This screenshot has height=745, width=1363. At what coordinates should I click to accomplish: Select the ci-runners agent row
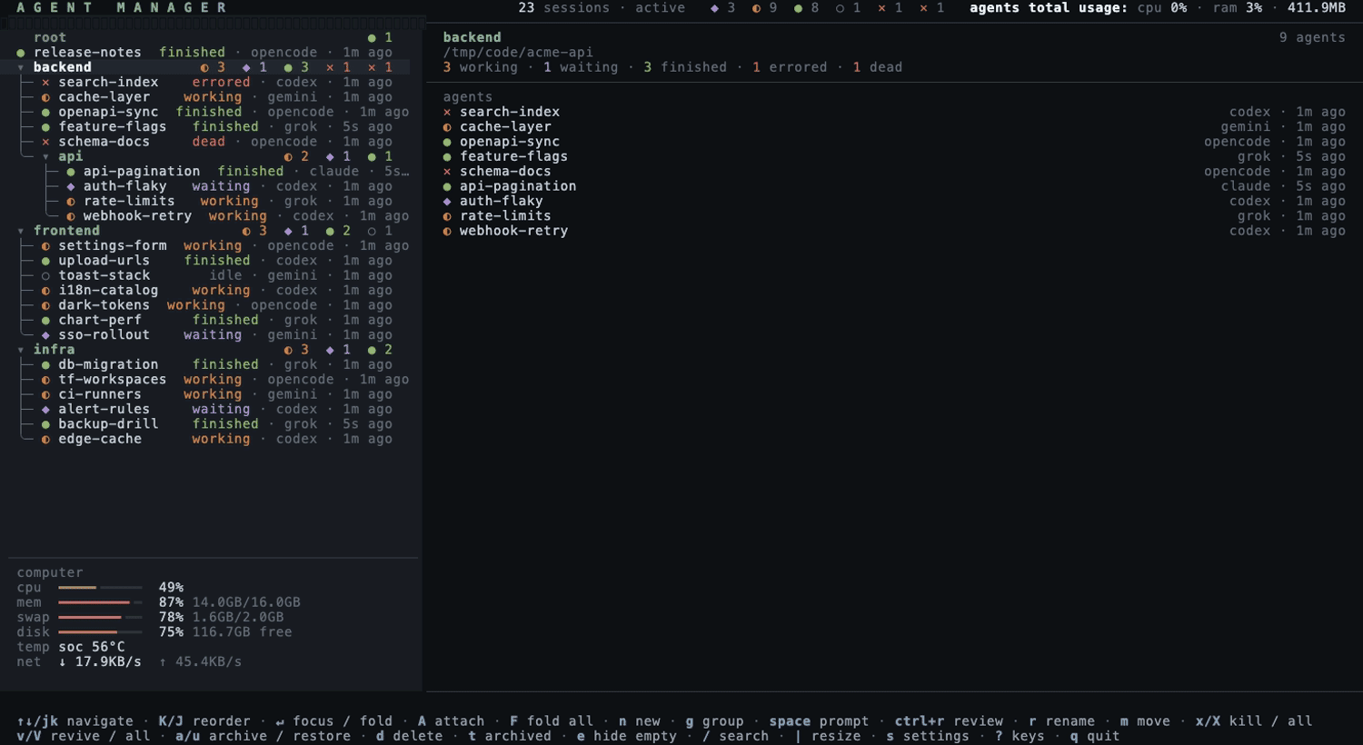coord(213,394)
